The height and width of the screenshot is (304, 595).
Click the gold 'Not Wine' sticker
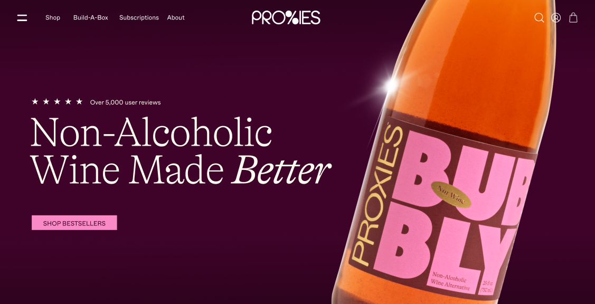pyautogui.click(x=451, y=194)
